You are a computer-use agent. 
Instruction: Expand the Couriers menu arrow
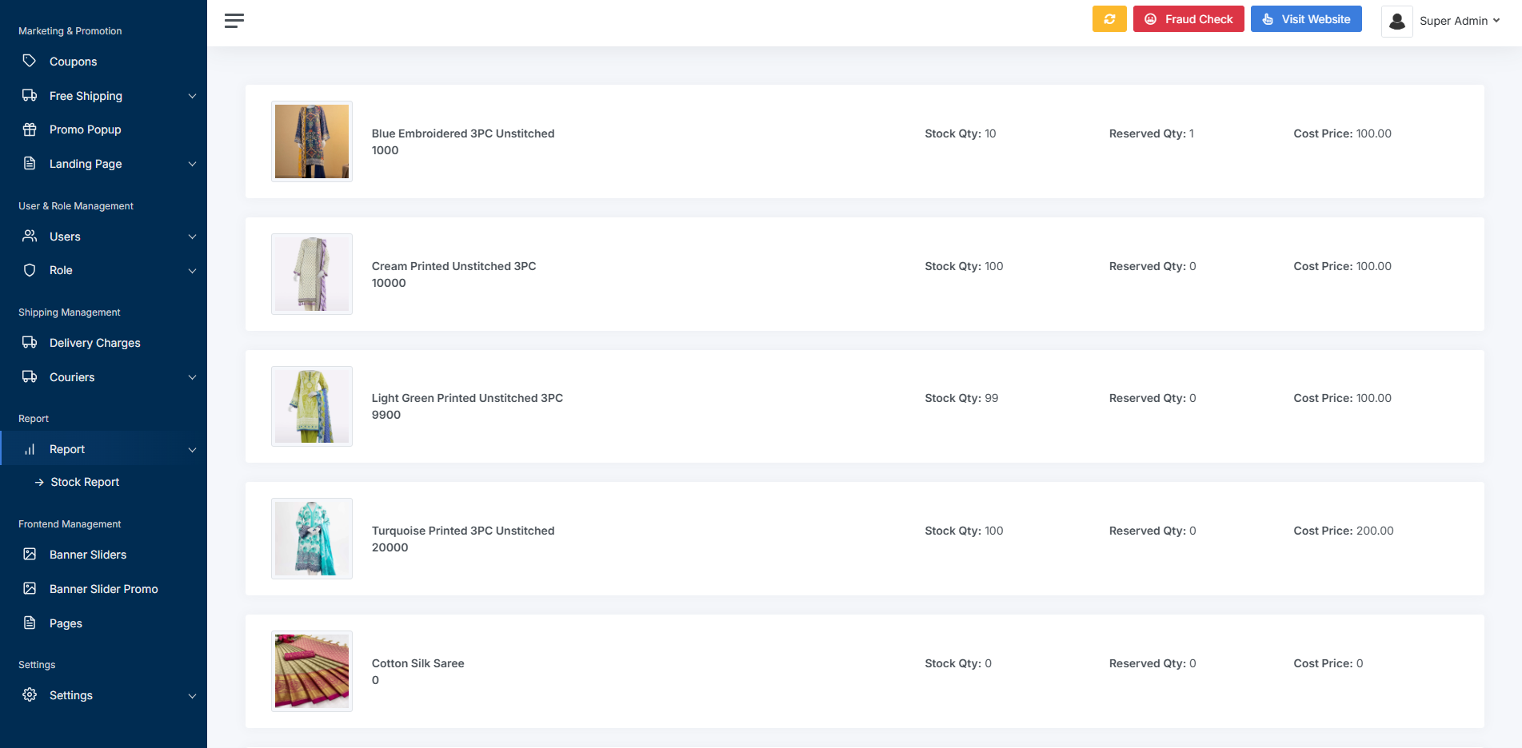coord(192,377)
